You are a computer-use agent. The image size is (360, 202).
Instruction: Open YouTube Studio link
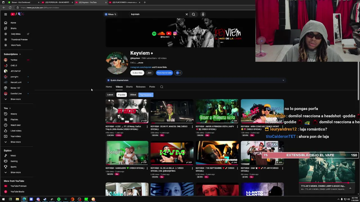point(17,192)
